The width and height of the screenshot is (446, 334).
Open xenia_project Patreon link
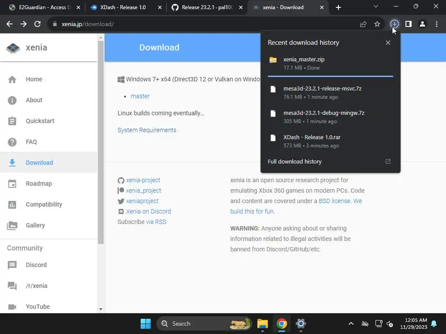click(143, 190)
